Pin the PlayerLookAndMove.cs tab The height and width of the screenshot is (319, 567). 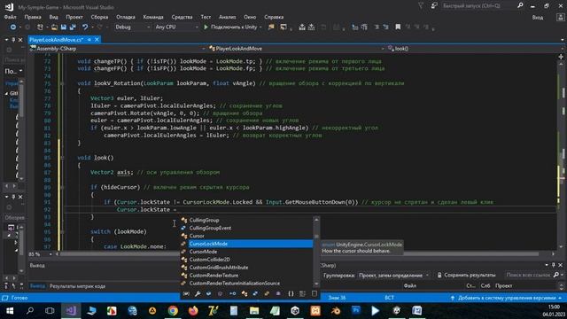tap(89, 40)
